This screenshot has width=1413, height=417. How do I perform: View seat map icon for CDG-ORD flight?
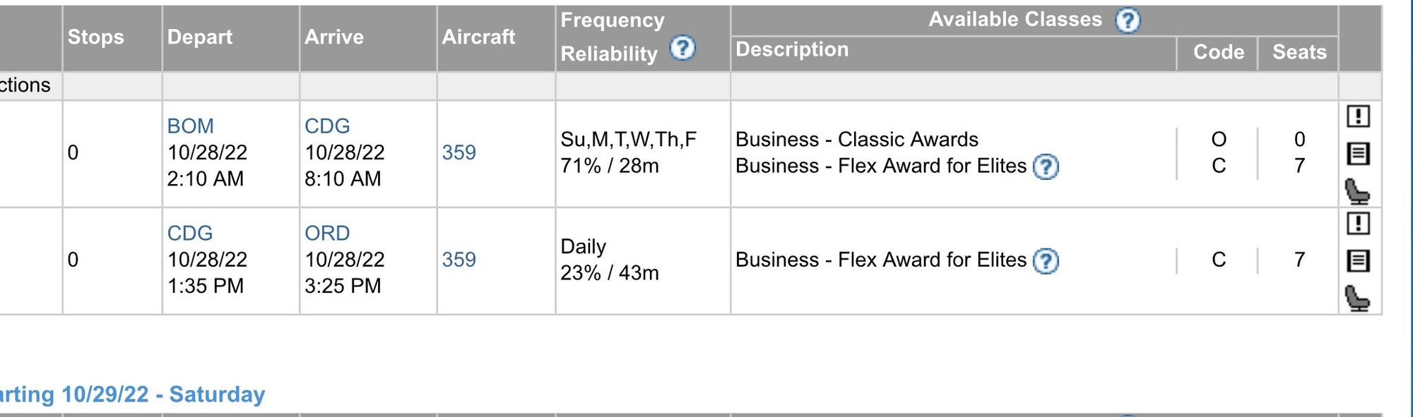(1357, 298)
